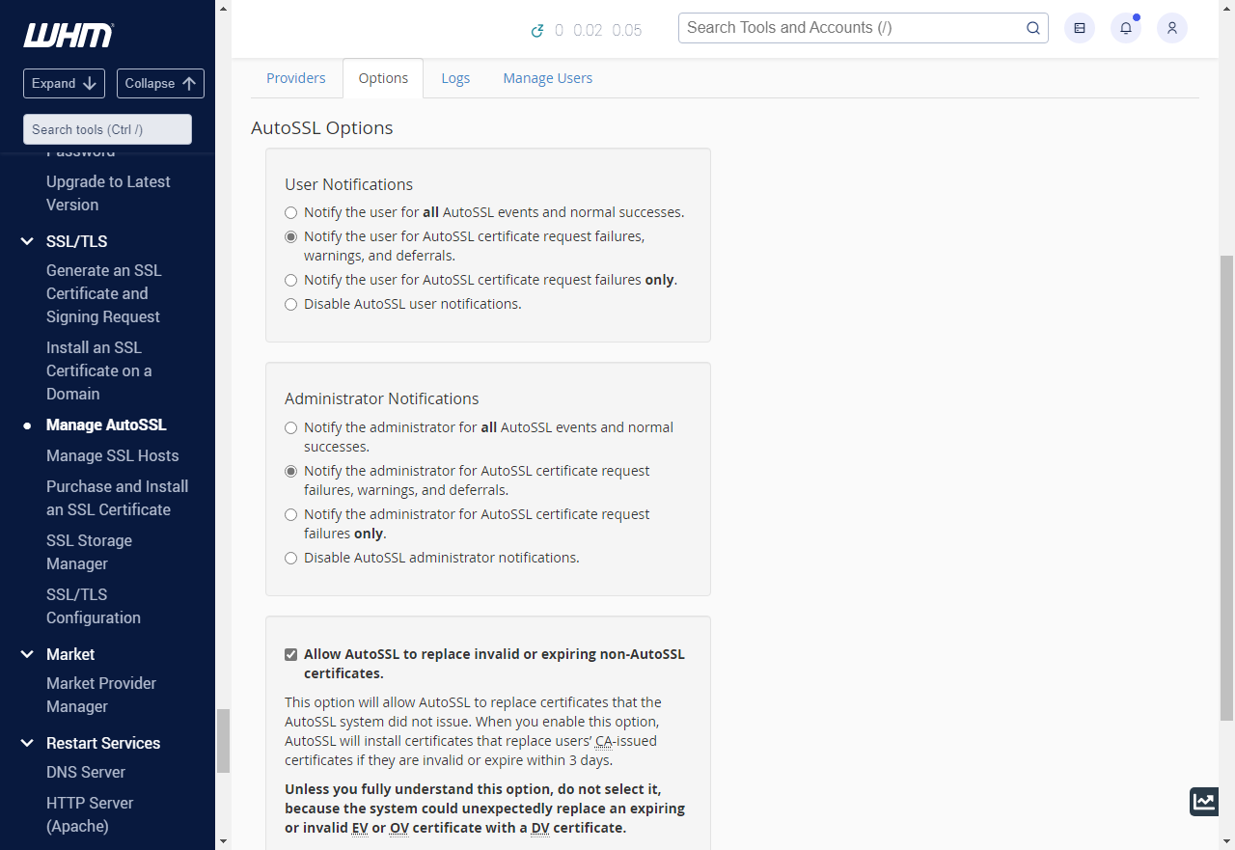This screenshot has width=1235, height=850.
Task: Open SSL Storage Manager from the sidebar
Action: 89,552
